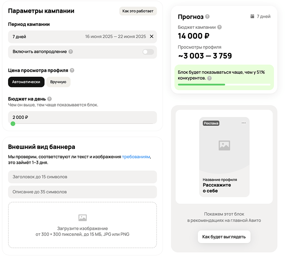The width and height of the screenshot is (288, 257).
Task: Open help icon next to Бюджет на день
Action: point(49,99)
